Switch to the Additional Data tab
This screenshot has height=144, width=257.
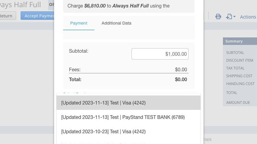coord(116,23)
